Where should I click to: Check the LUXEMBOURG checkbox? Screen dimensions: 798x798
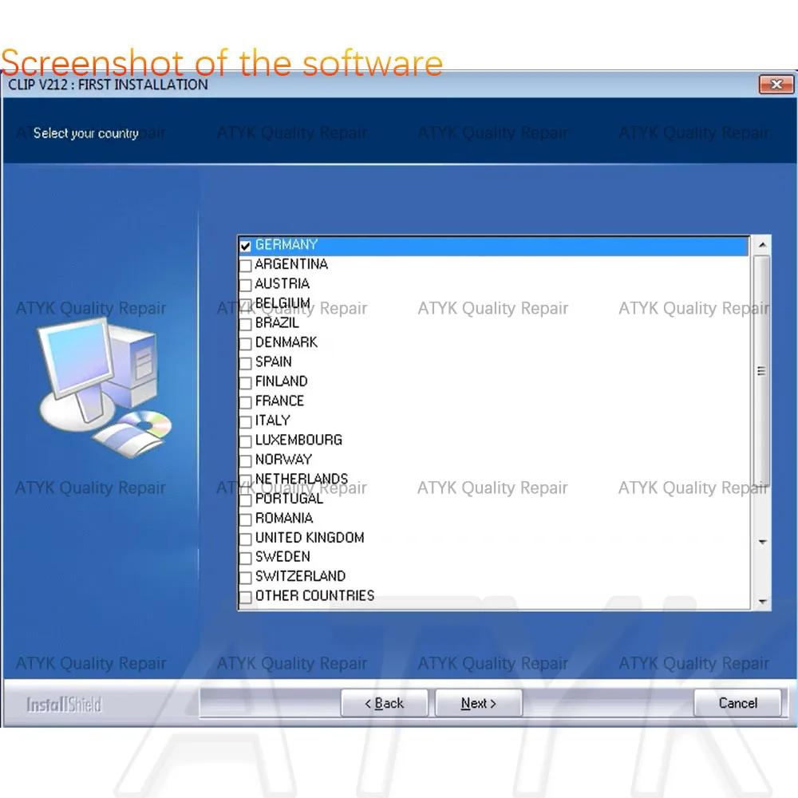click(x=245, y=440)
